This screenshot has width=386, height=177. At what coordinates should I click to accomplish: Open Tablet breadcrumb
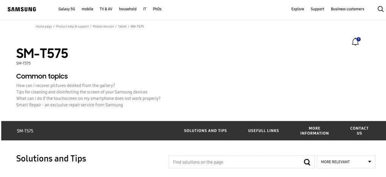pyautogui.click(x=122, y=26)
